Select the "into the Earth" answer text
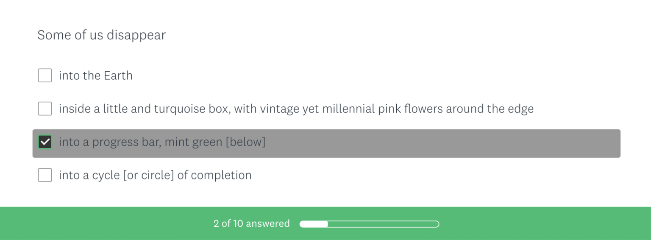 point(95,75)
